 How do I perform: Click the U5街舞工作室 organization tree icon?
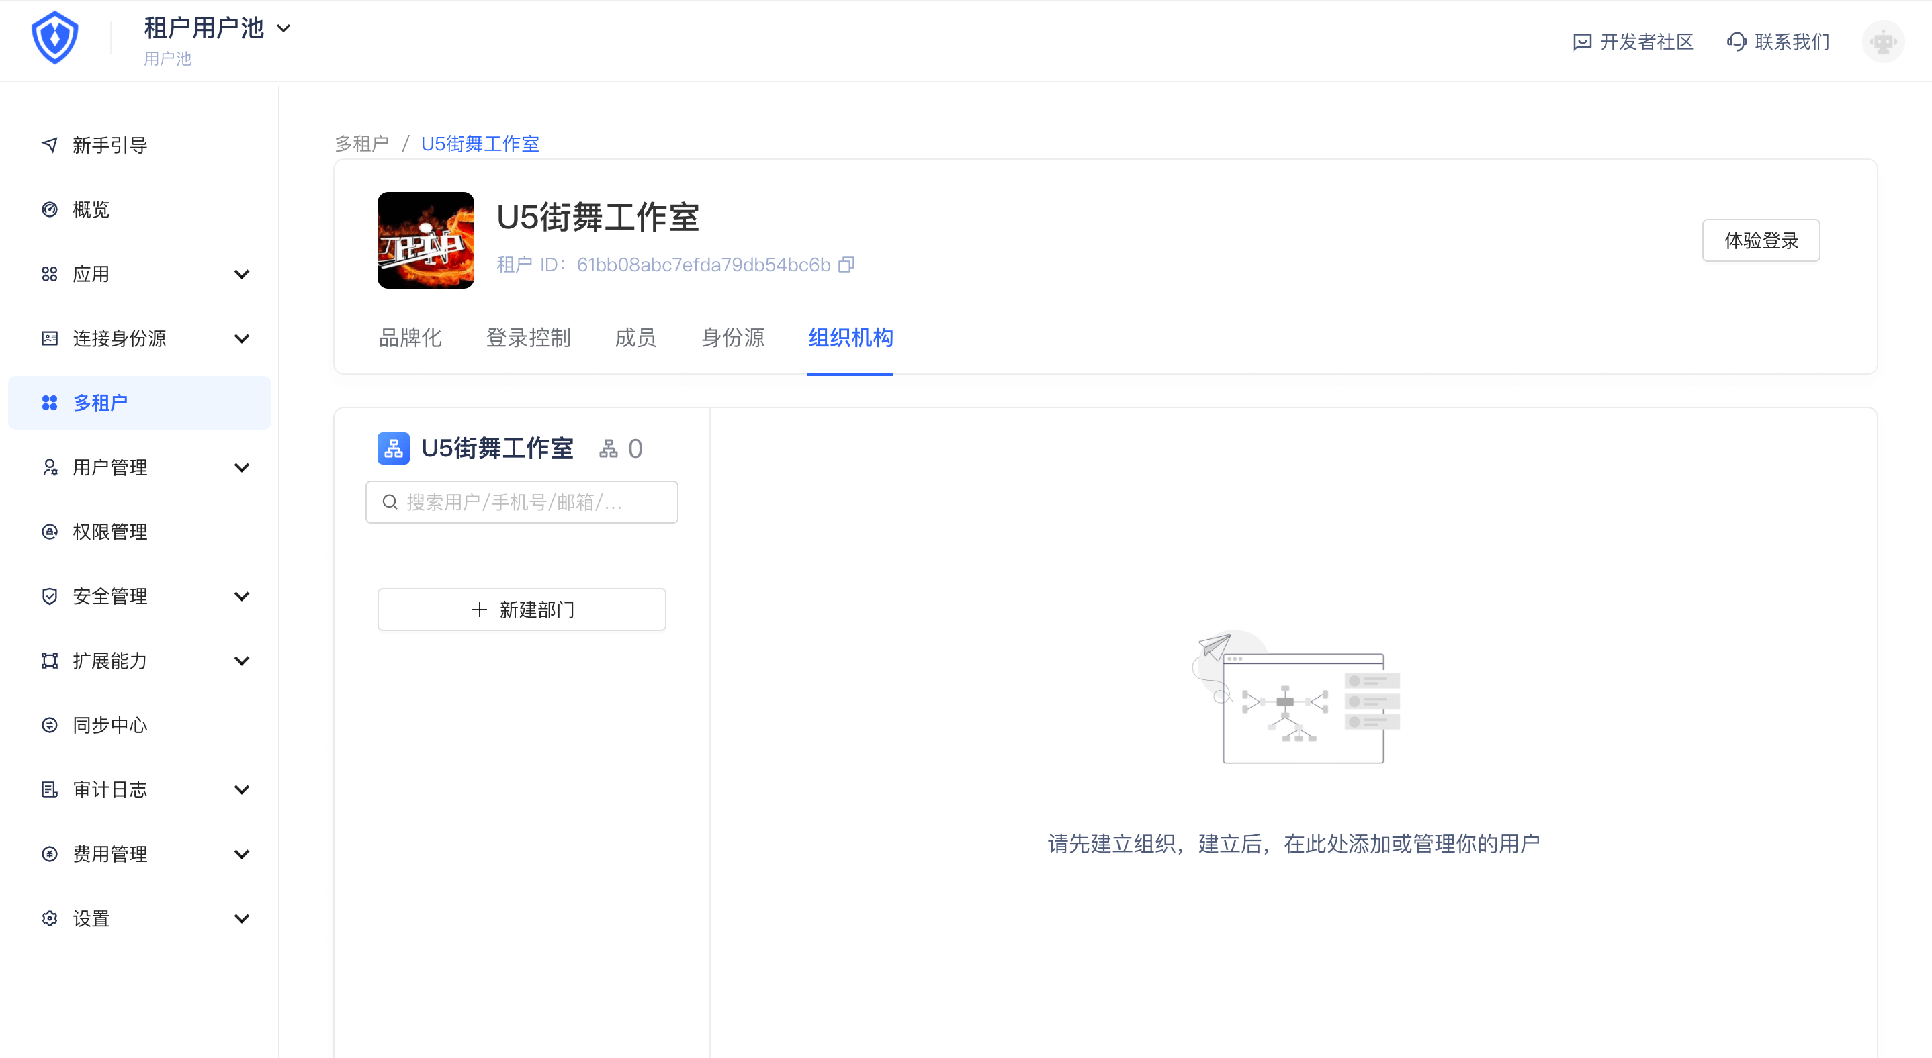[x=393, y=448]
